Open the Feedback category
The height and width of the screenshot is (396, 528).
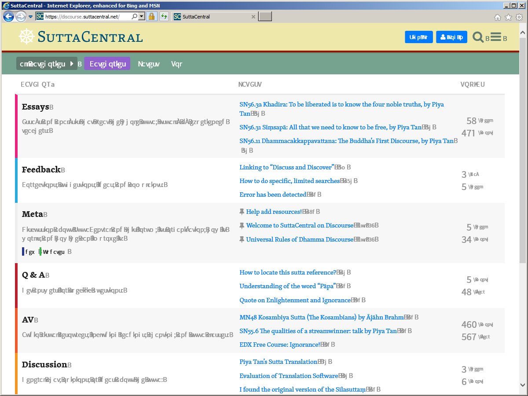pos(41,169)
